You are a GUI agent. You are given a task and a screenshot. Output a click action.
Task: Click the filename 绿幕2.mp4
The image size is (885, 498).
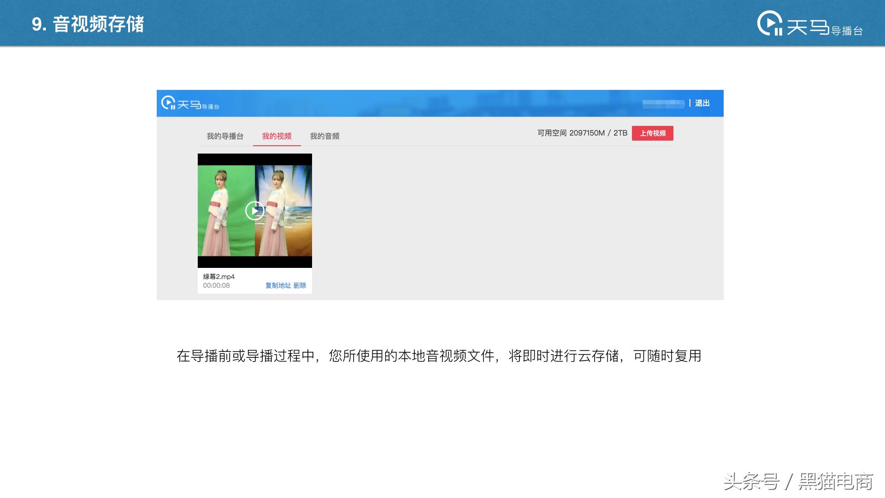pos(219,276)
